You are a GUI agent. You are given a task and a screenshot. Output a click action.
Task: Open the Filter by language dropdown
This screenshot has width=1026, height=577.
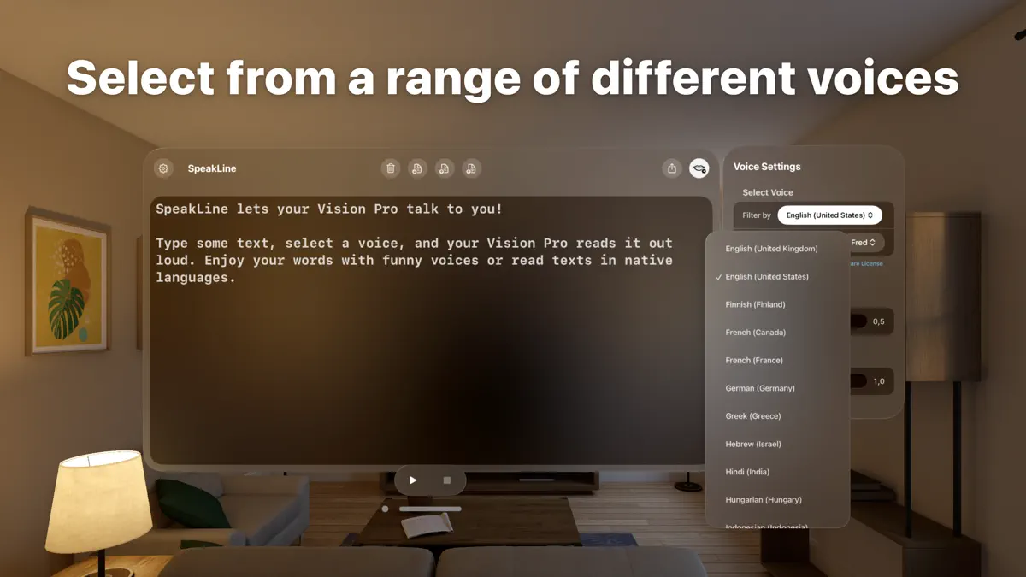coord(828,215)
